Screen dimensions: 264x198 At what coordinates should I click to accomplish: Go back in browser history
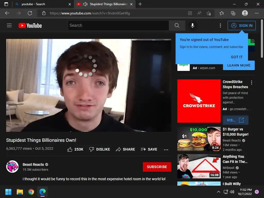pos(7,13)
